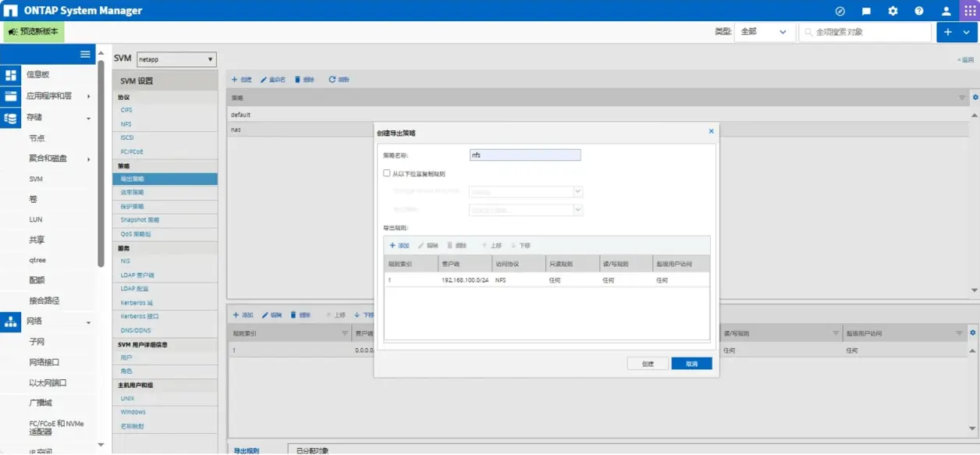Expand the blue plus dropdown arrow
This screenshot has width=980, height=455.
[x=966, y=32]
